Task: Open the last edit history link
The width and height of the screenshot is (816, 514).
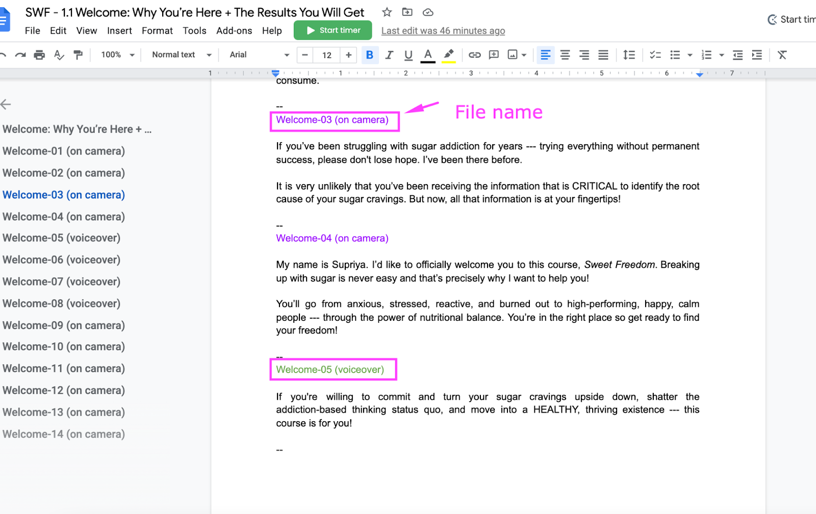Action: click(x=443, y=31)
